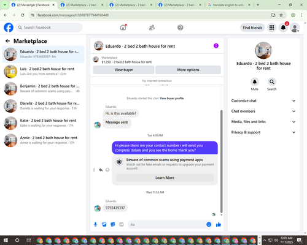Expand Media, files and links section

coord(263,122)
